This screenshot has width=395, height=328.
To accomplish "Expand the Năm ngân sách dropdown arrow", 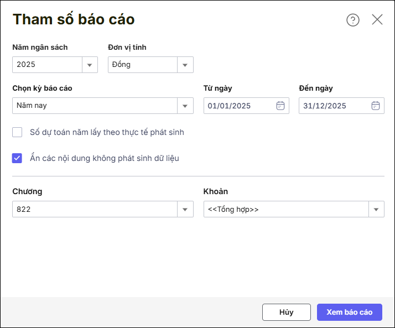I will 90,65.
